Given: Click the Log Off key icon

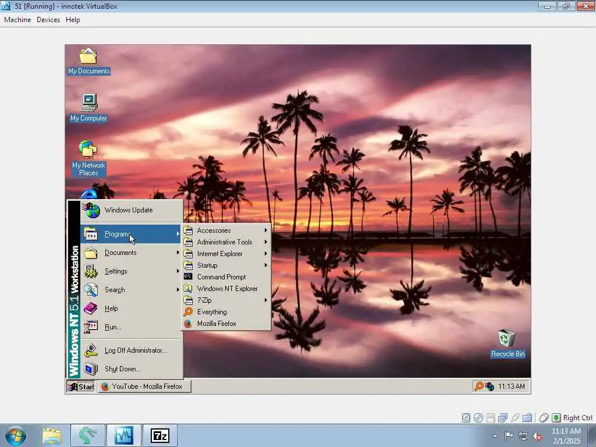Looking at the screenshot, I should coord(91,350).
